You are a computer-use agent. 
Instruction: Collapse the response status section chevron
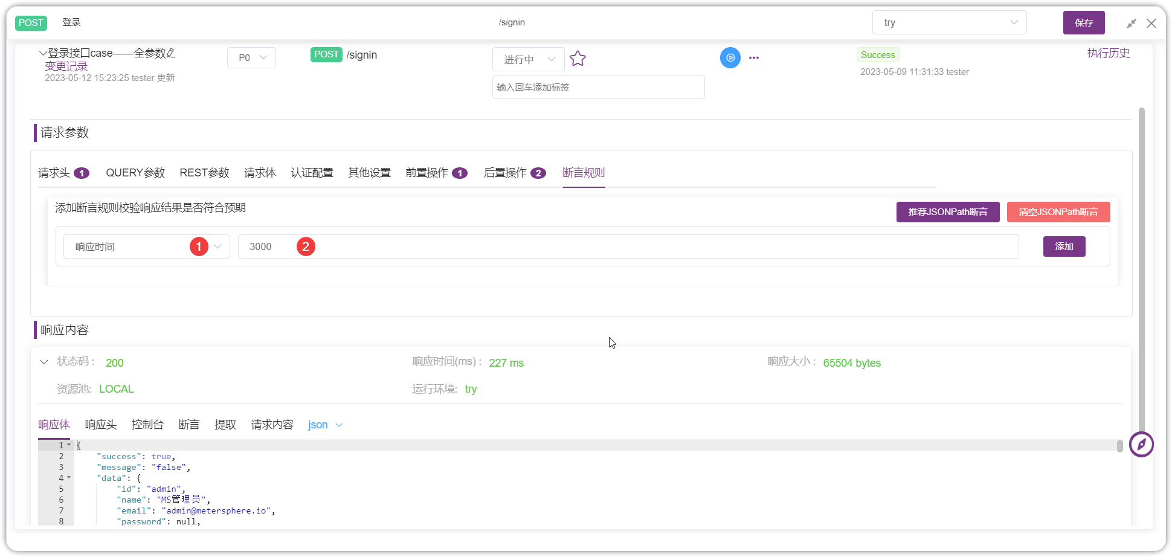click(43, 362)
